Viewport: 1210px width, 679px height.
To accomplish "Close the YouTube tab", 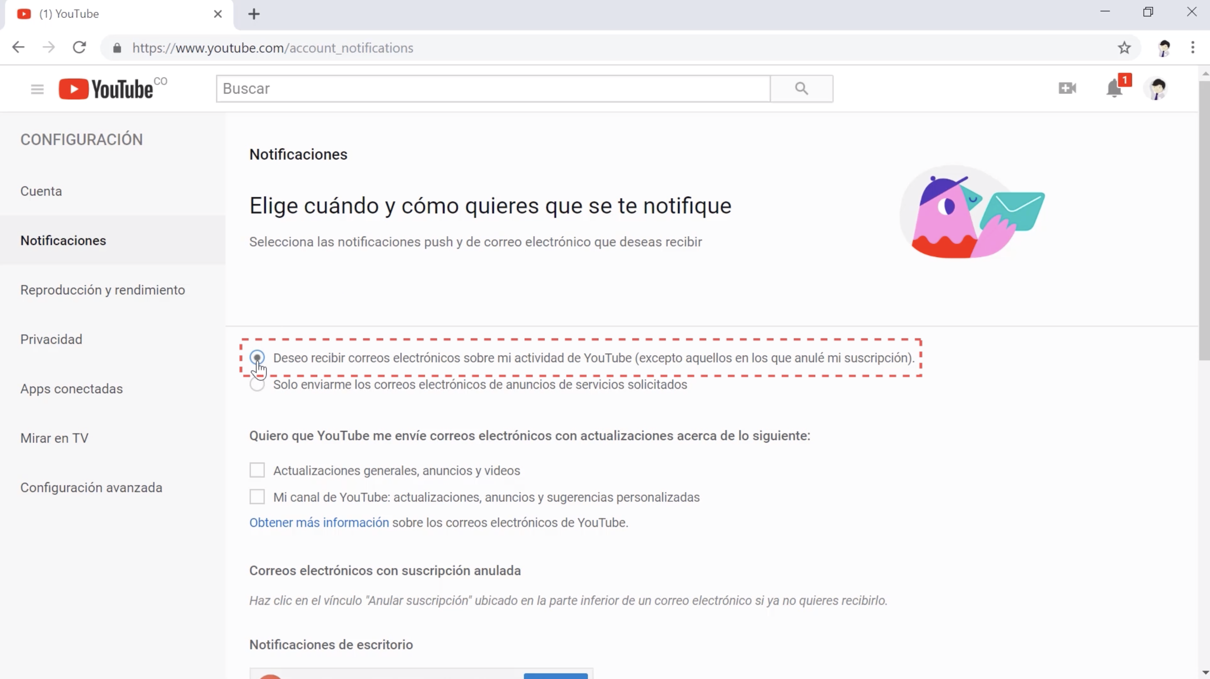I will tap(218, 14).
